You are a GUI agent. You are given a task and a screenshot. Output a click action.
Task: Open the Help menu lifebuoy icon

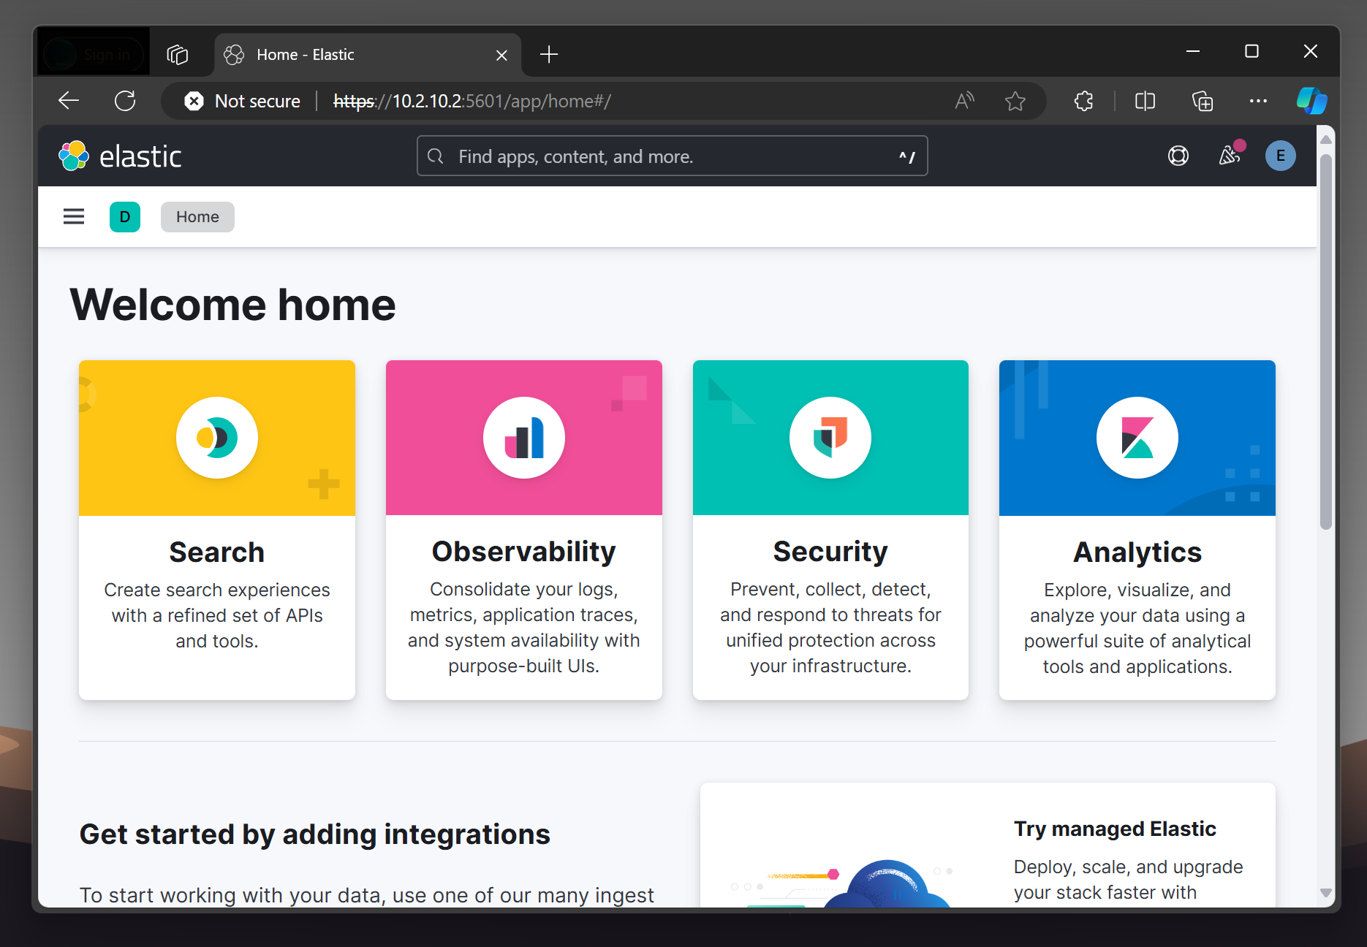(1178, 156)
